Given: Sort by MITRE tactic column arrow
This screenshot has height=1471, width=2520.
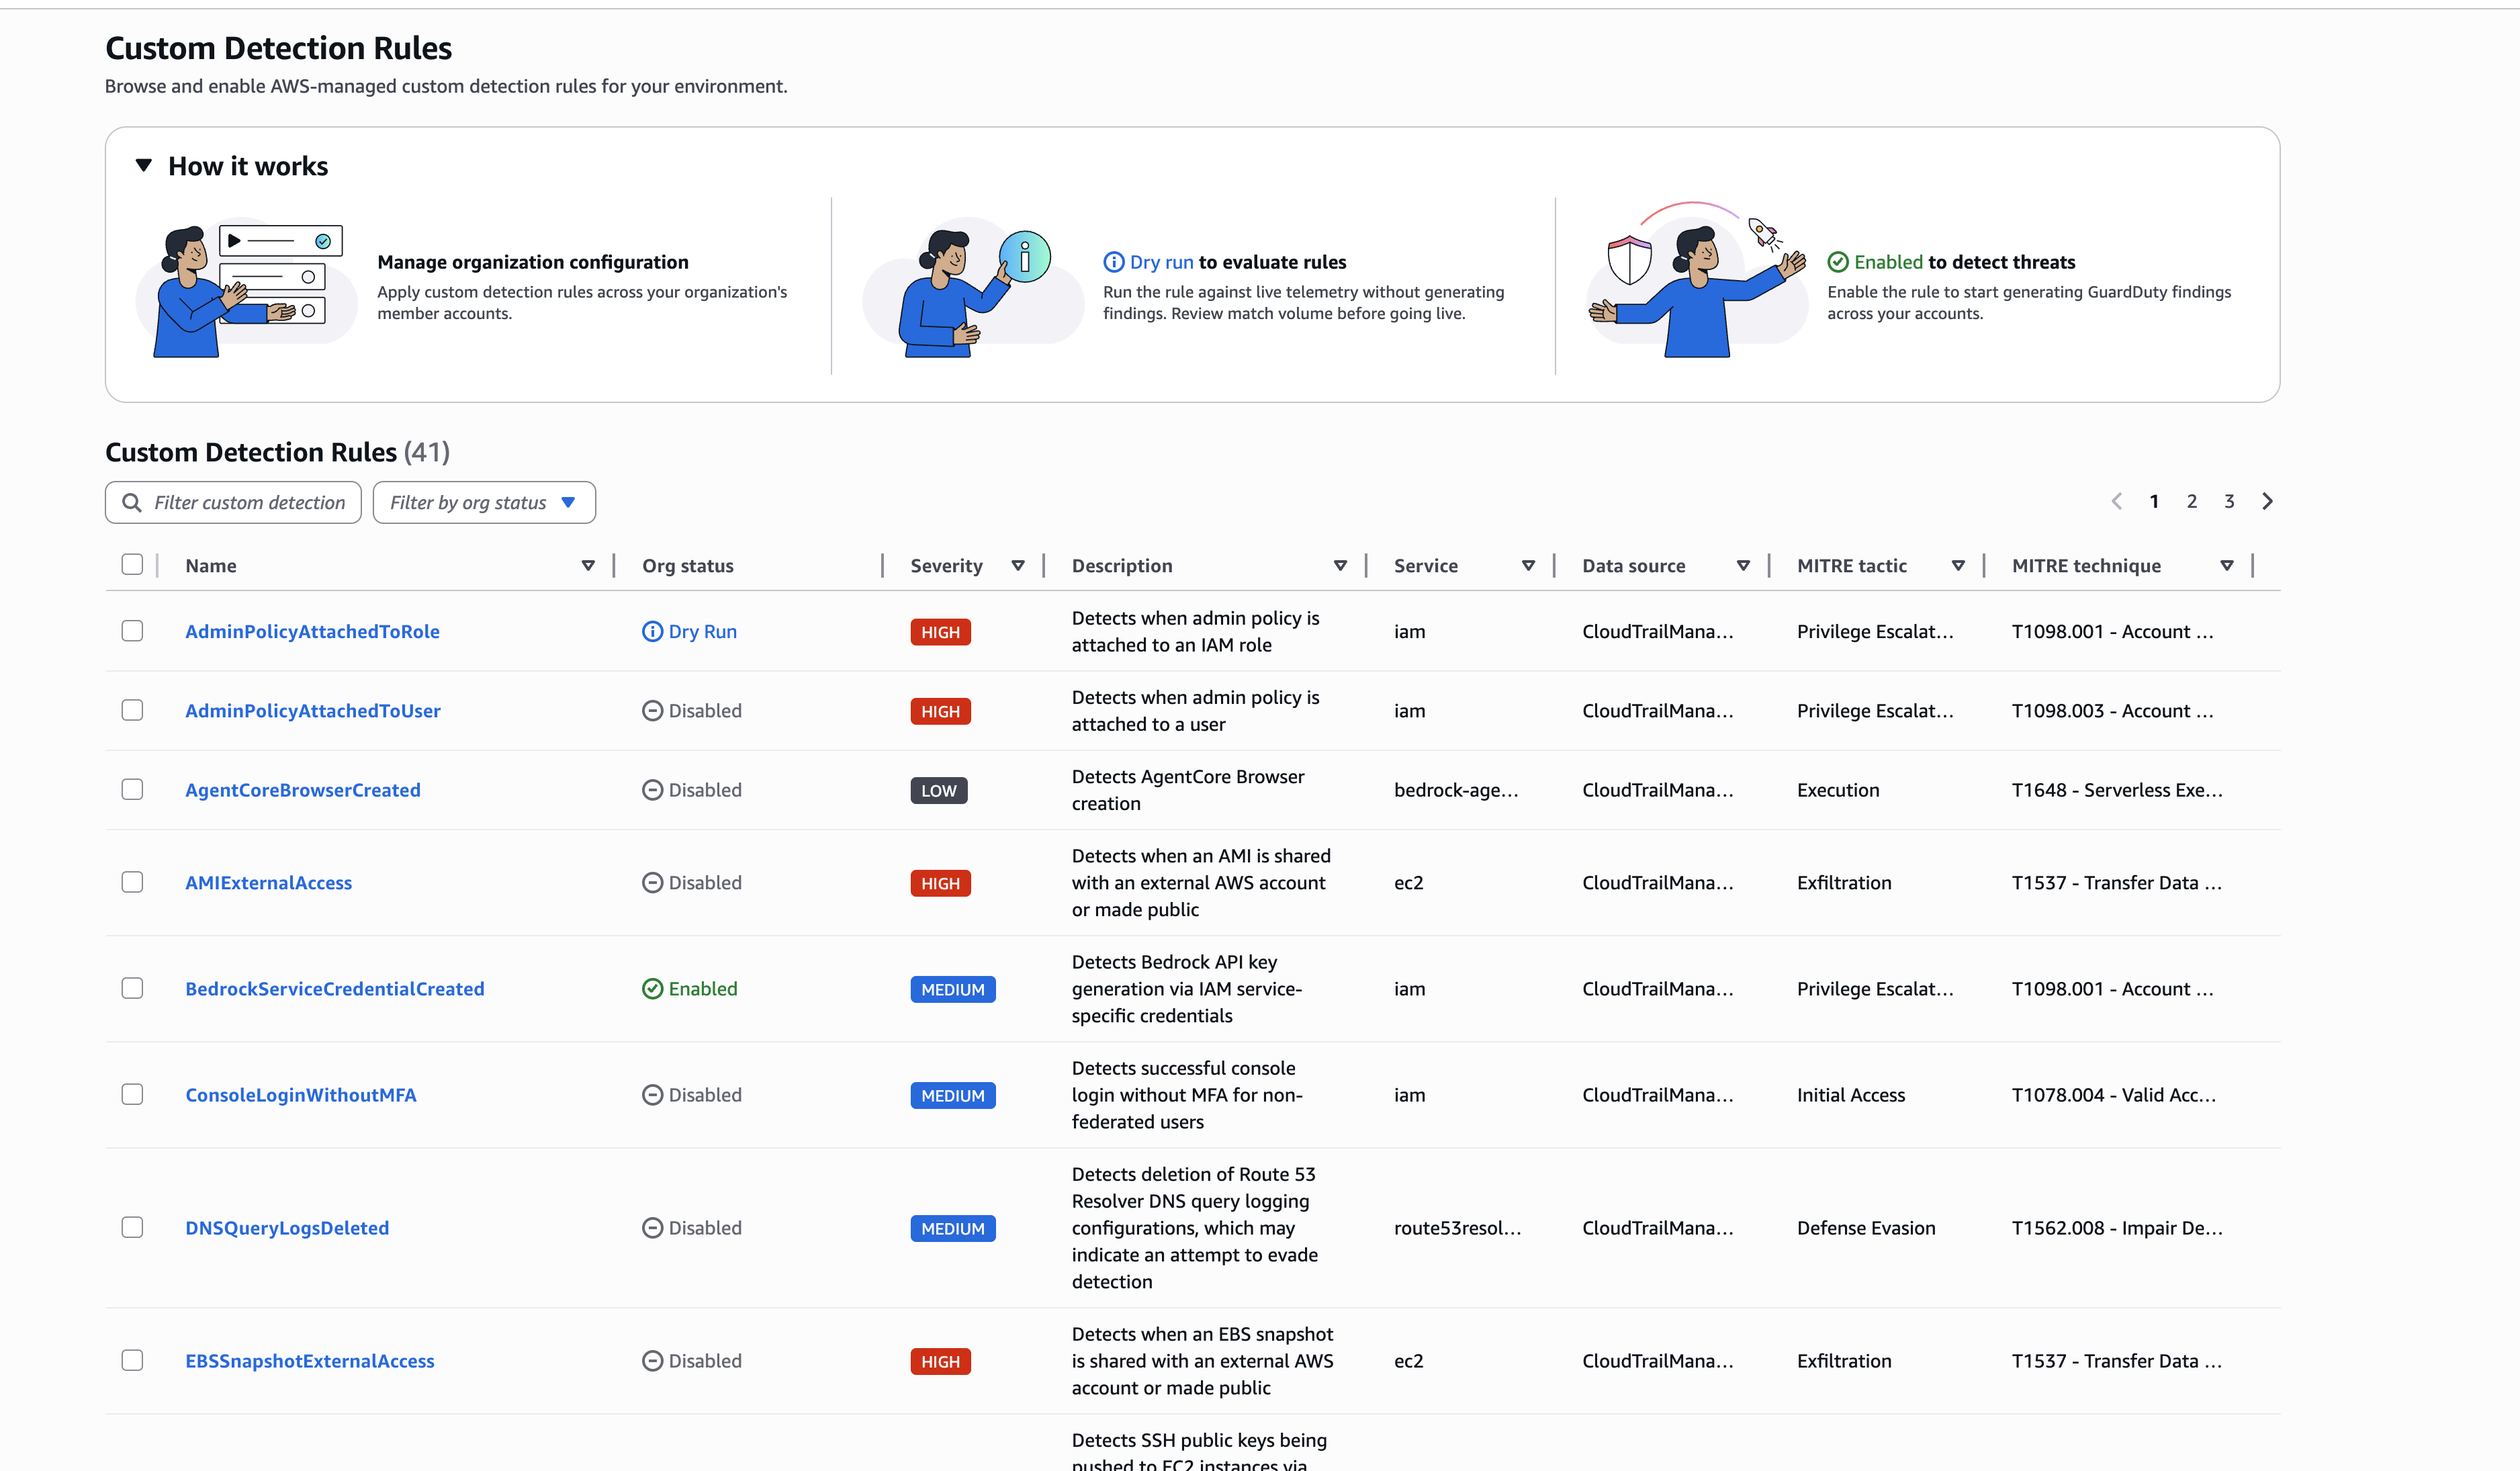Looking at the screenshot, I should pyautogui.click(x=1958, y=566).
